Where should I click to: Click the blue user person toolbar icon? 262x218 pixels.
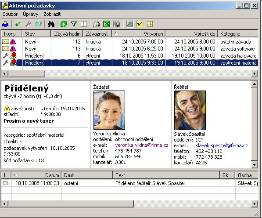coord(5,24)
